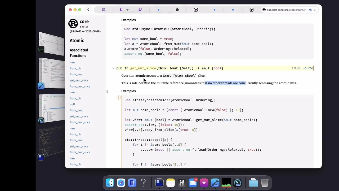
Task: Click the Rust logo in the sidebar
Action: coord(73,24)
